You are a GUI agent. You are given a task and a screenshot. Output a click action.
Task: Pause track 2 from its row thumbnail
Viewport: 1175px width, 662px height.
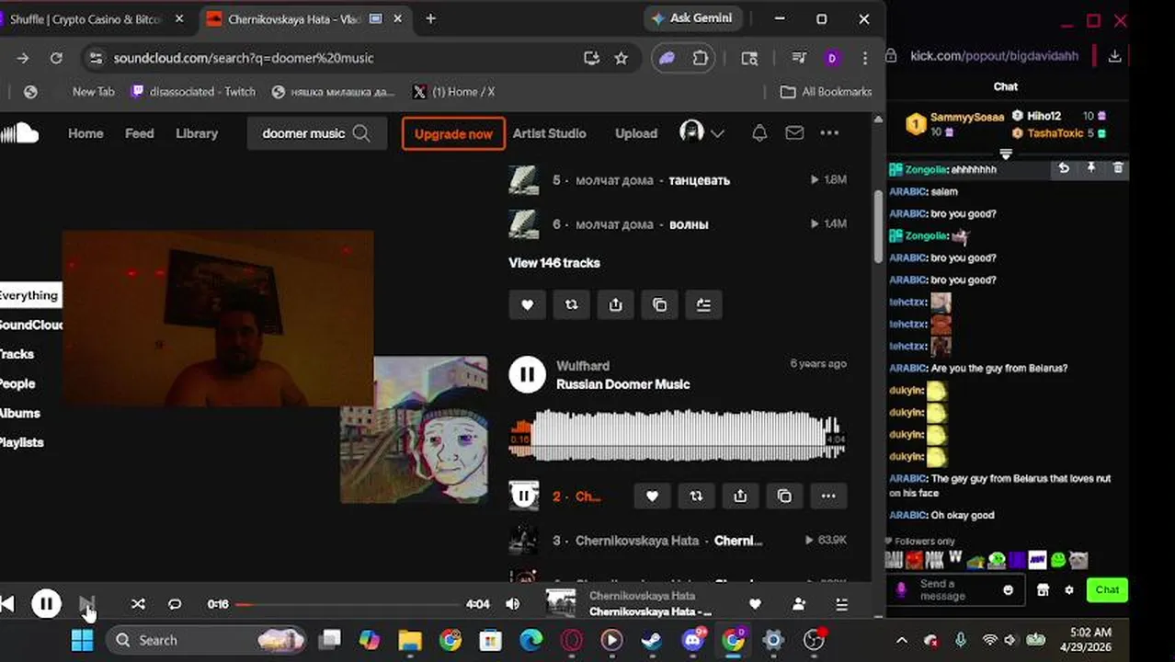pyautogui.click(x=524, y=496)
